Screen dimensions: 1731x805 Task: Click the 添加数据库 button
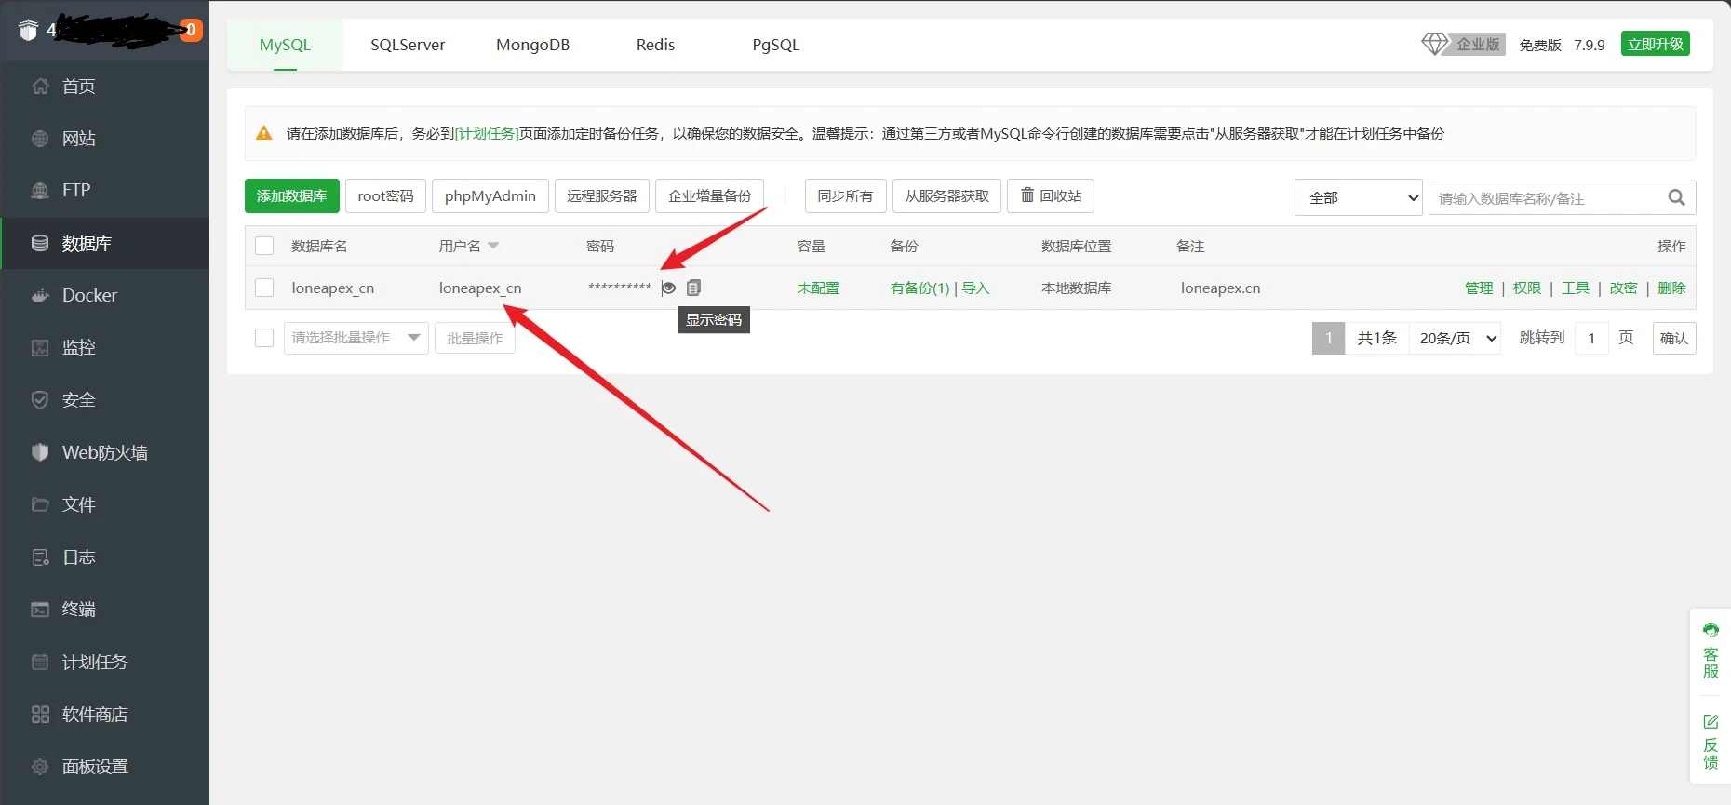pyautogui.click(x=291, y=196)
